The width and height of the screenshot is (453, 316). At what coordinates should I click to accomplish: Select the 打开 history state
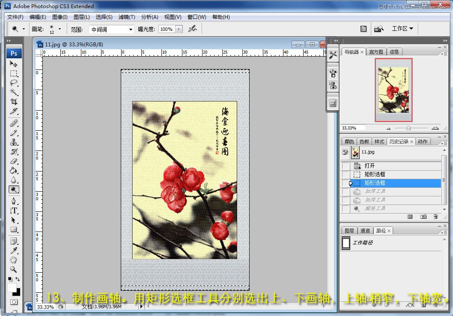370,166
